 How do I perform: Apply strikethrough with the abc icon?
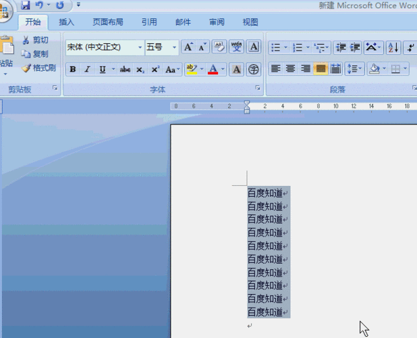pyautogui.click(x=125, y=70)
